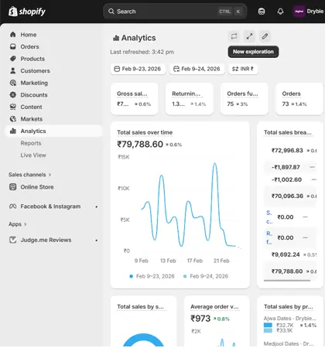Image resolution: width=325 pixels, height=348 pixels.
Task: Click the -₹1,897.87 breakdown row
Action: (x=290, y=167)
